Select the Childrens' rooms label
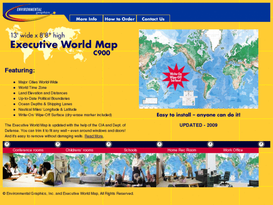The height and width of the screenshot is (205, 273). click(79, 150)
